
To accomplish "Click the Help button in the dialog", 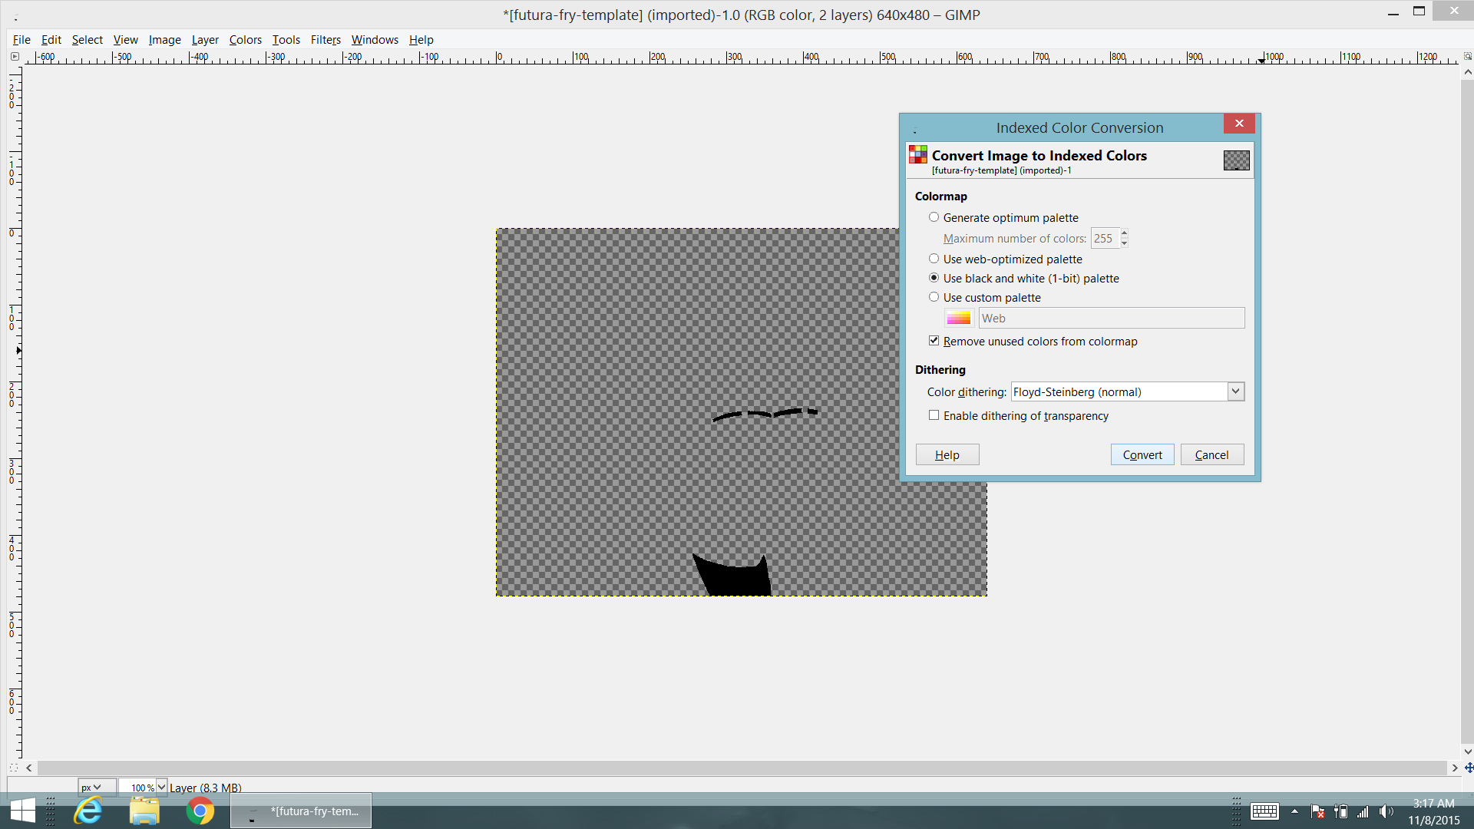I will point(947,454).
